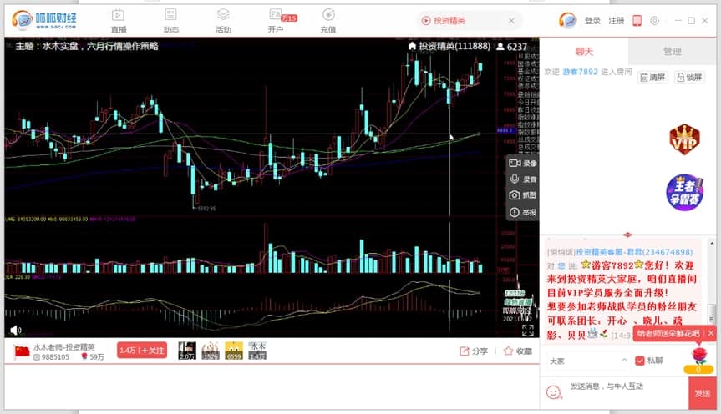Click the 登录 login link
The height and width of the screenshot is (414, 721).
click(592, 21)
